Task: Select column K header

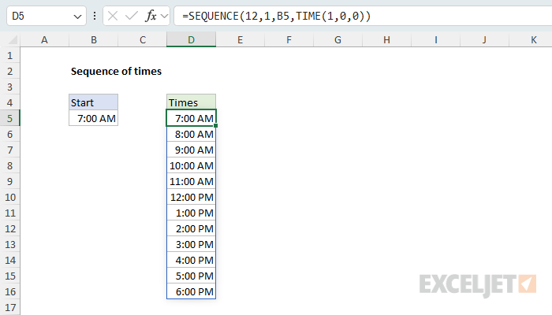Action: pyautogui.click(x=531, y=39)
